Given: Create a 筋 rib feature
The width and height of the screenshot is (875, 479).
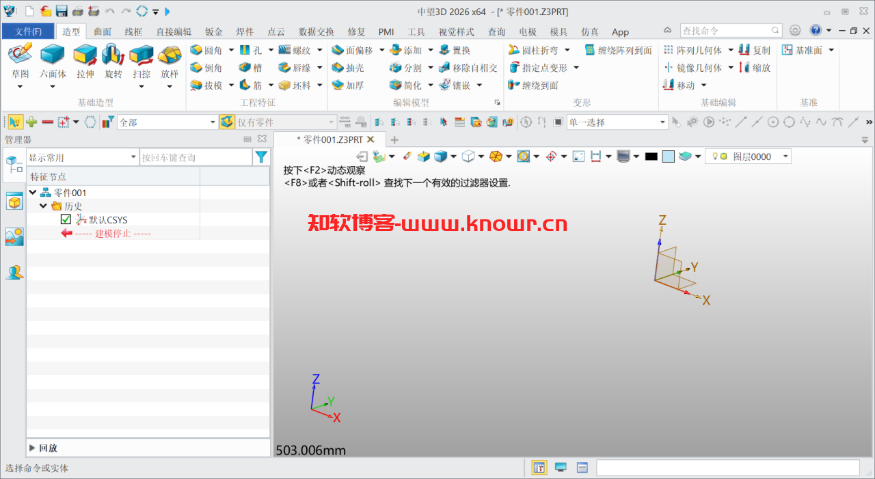Looking at the screenshot, I should [251, 85].
